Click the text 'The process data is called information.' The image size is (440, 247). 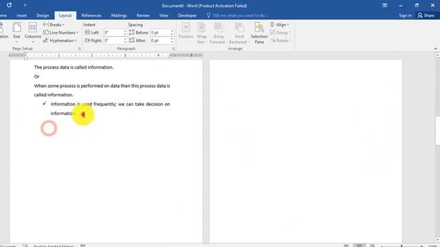[x=74, y=67]
